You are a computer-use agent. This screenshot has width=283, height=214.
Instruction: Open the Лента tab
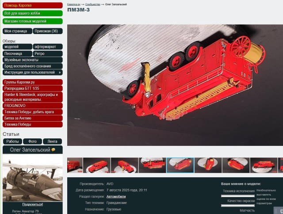tap(52, 141)
